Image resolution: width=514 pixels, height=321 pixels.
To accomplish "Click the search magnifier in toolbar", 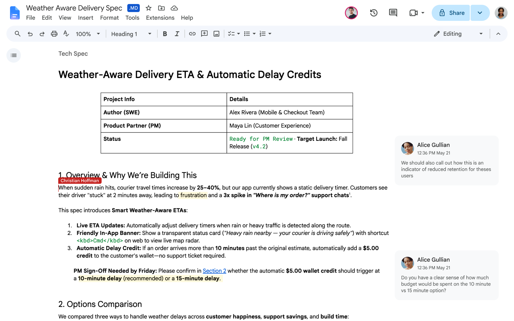I will (x=17, y=34).
